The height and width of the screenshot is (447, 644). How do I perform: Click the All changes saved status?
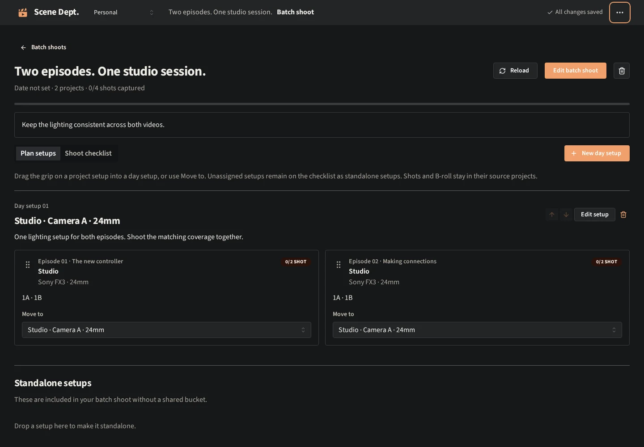pos(575,12)
